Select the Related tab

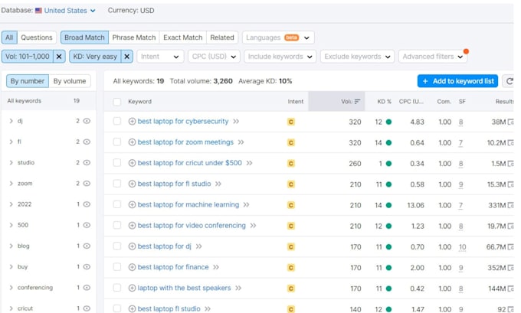[222, 37]
